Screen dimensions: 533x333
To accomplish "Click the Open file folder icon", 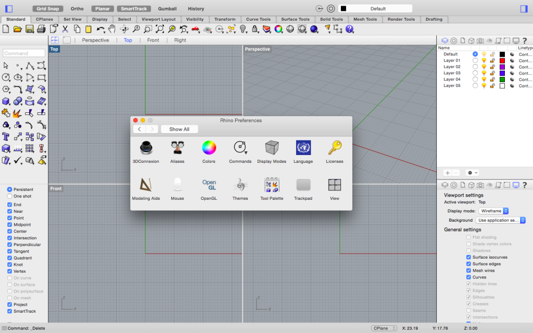I will pos(17,29).
